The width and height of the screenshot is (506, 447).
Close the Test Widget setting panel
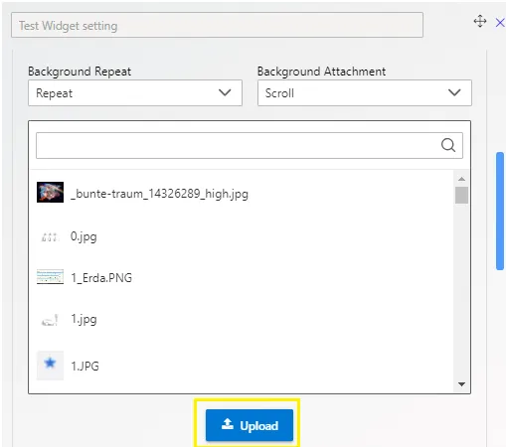[500, 23]
